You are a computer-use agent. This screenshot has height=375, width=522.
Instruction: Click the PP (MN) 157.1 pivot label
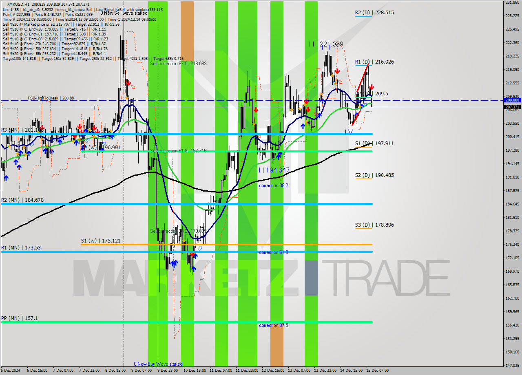click(x=19, y=318)
